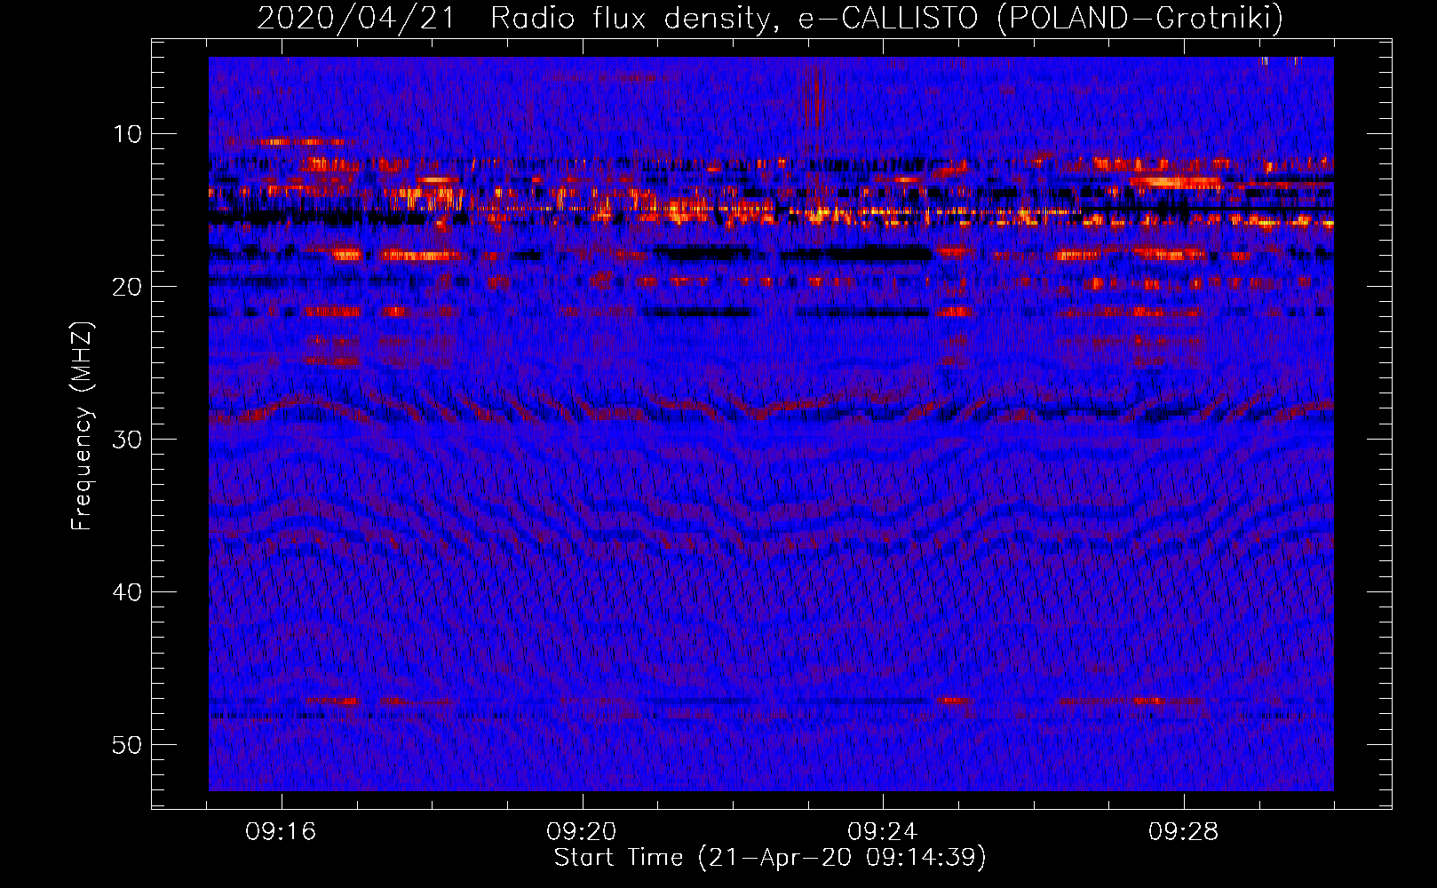
Task: Click the 09:20 time tick label
Action: click(582, 832)
